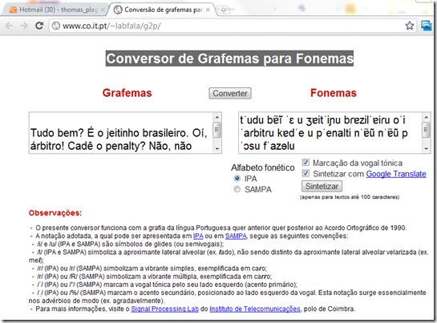Click the Observações: heading
437x323 pixels.
[55, 213]
